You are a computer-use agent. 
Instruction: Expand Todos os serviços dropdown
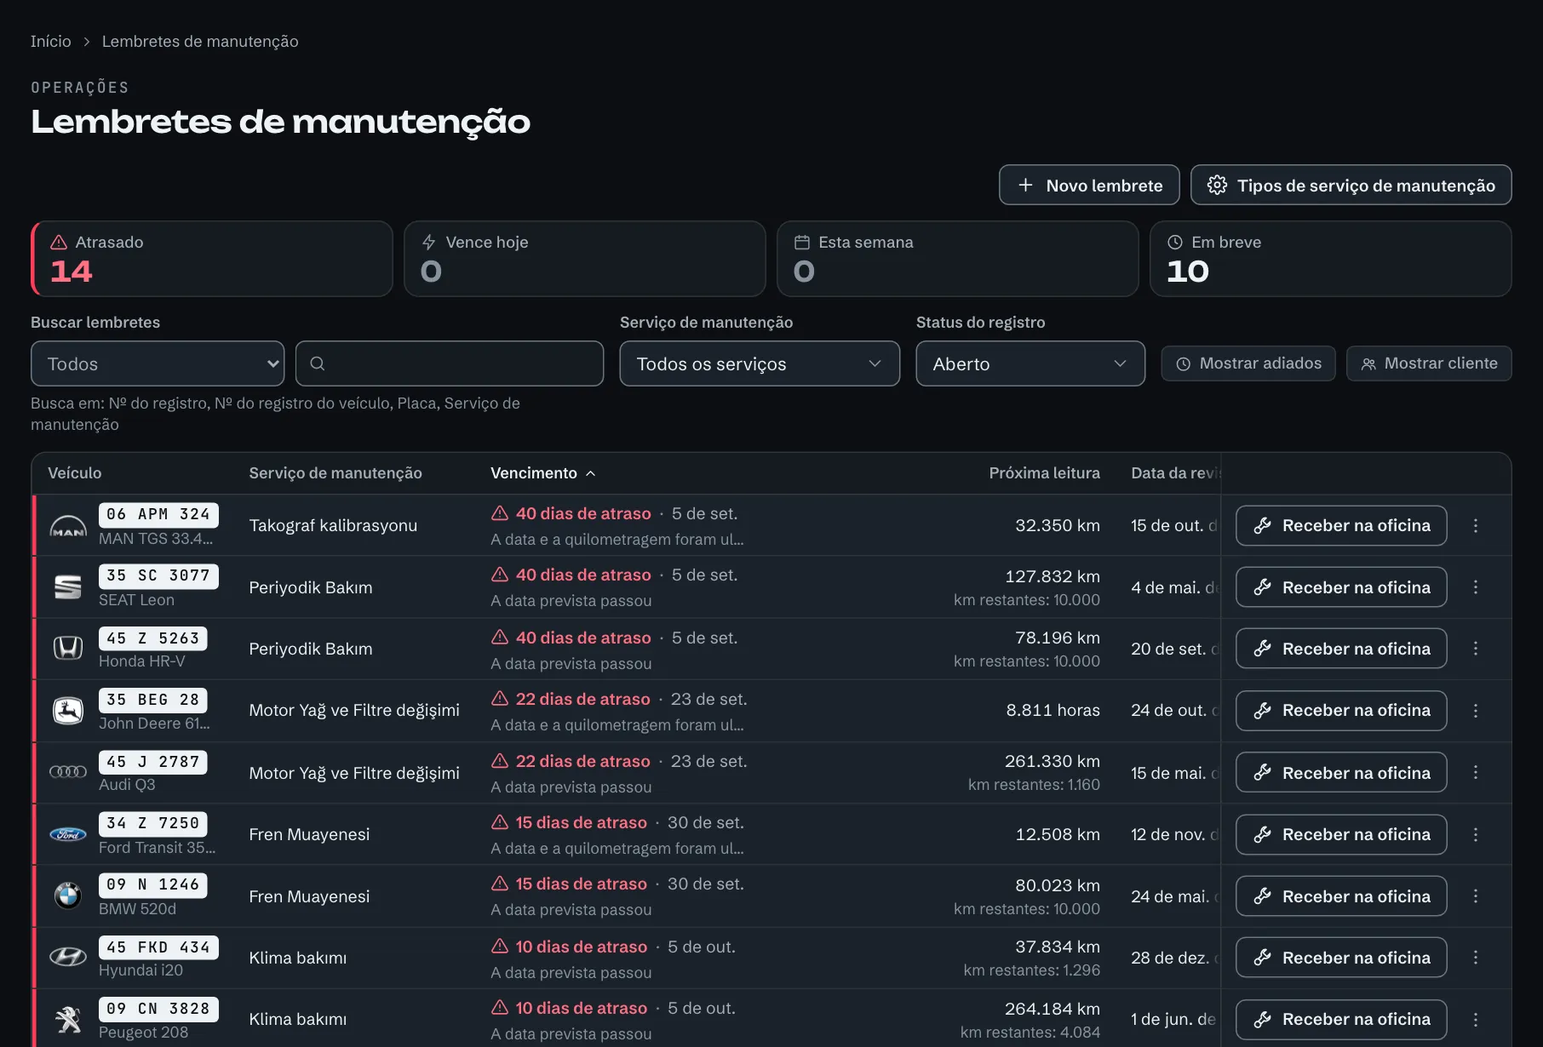760,363
